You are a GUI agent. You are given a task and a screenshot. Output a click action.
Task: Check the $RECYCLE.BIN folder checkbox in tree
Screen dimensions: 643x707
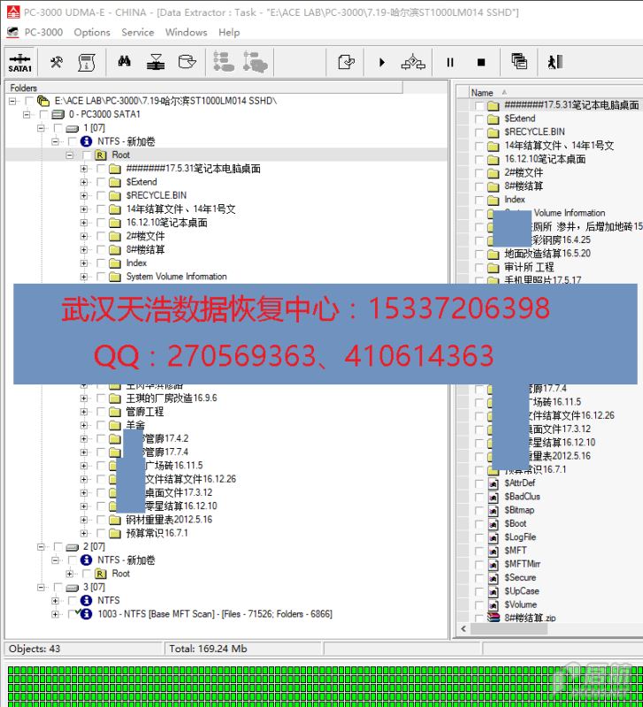coord(100,196)
